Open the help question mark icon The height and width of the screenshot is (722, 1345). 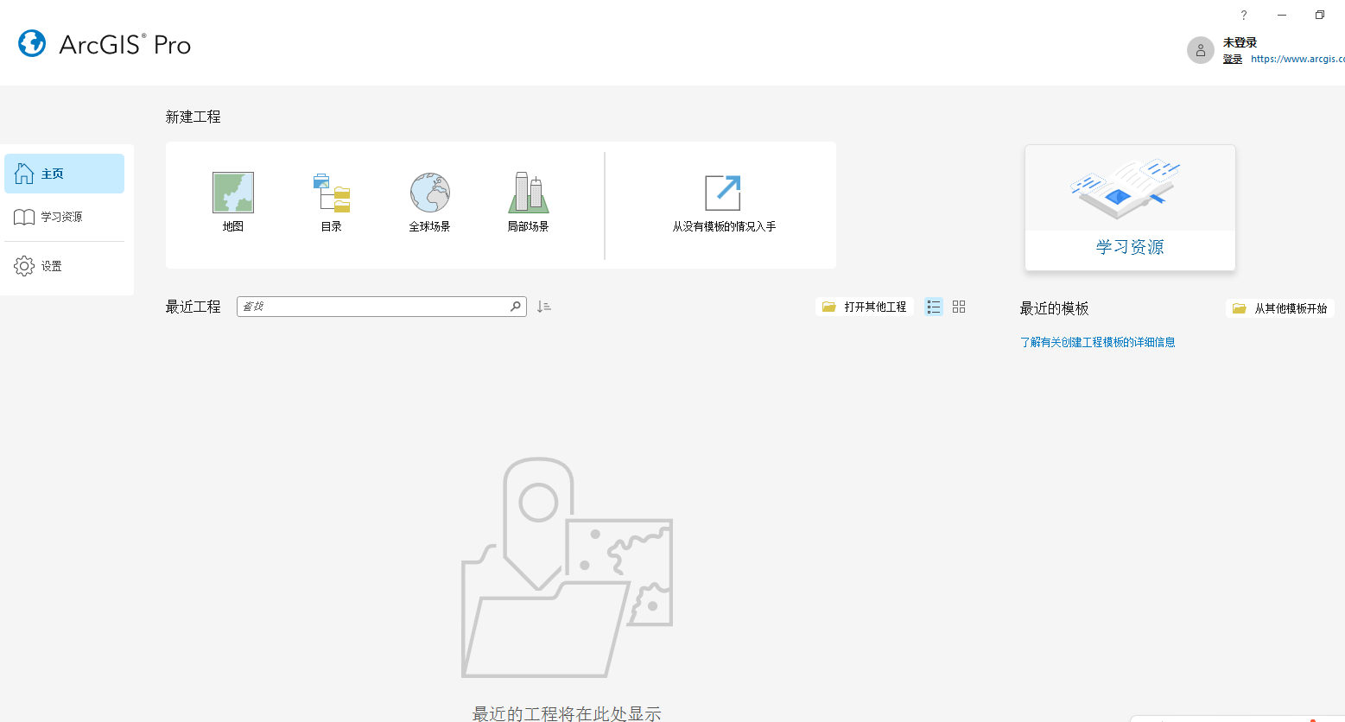point(1244,15)
